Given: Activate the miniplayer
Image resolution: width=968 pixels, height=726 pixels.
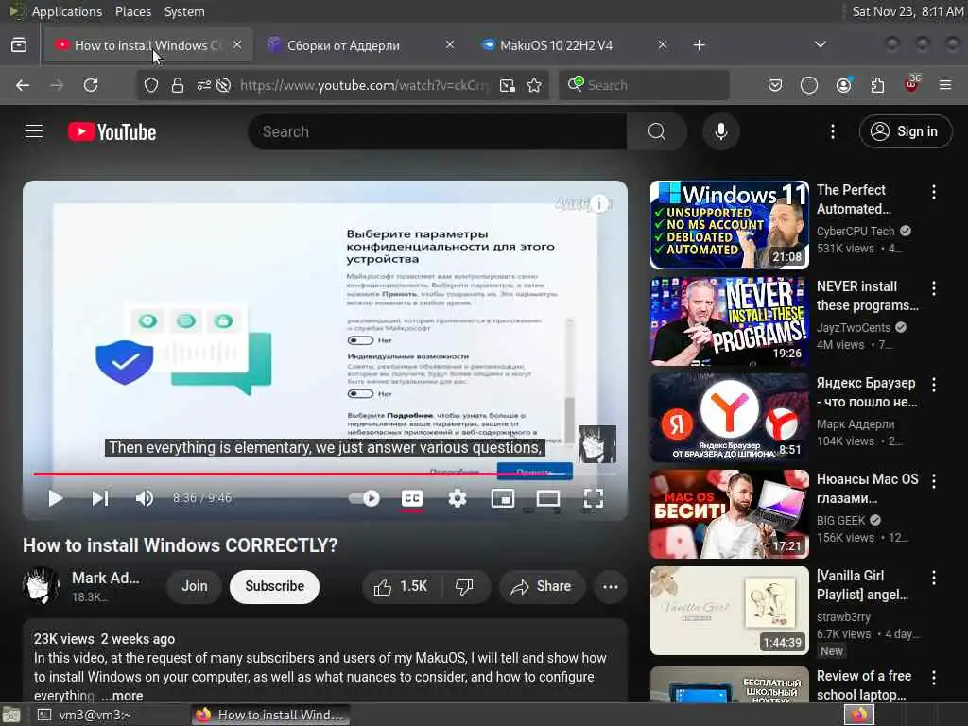Looking at the screenshot, I should pyautogui.click(x=503, y=498).
